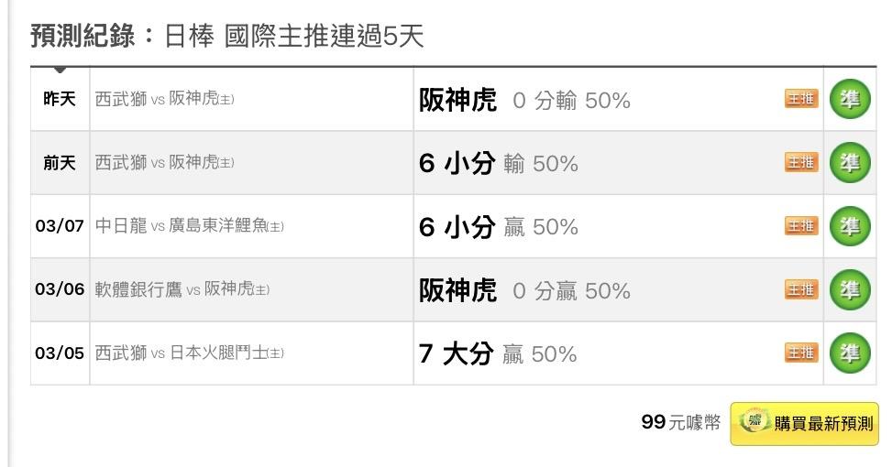The width and height of the screenshot is (892, 467).
Task: Click orange 主推 tag in 03/07 row
Action: (x=801, y=226)
